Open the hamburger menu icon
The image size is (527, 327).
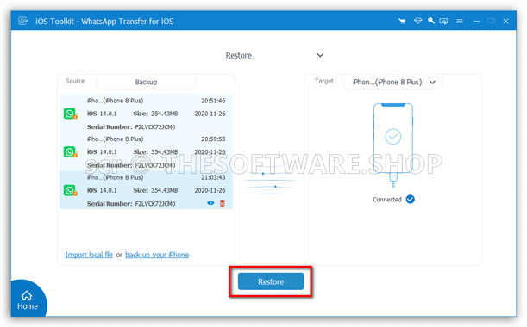[x=460, y=22]
